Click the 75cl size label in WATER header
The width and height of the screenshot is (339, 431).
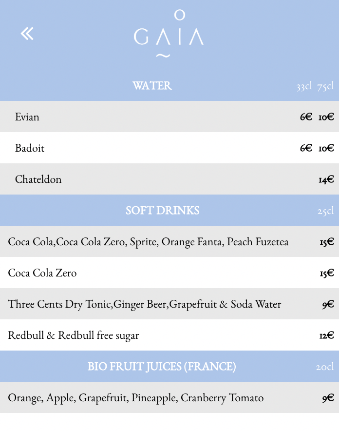[x=325, y=86]
